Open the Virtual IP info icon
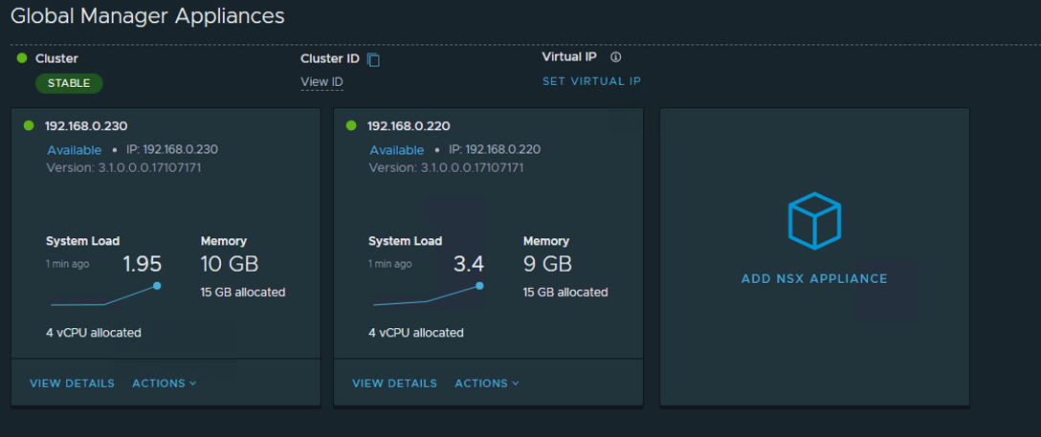The image size is (1041, 437). 615,57
